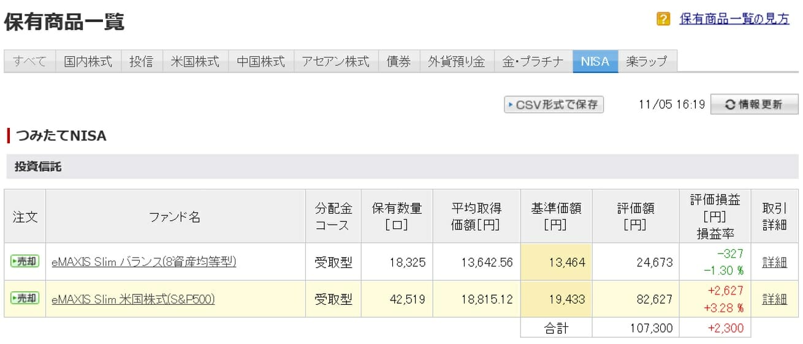View 詳細 for the バランス fund row
This screenshot has height=344, width=803.
coord(774,262)
